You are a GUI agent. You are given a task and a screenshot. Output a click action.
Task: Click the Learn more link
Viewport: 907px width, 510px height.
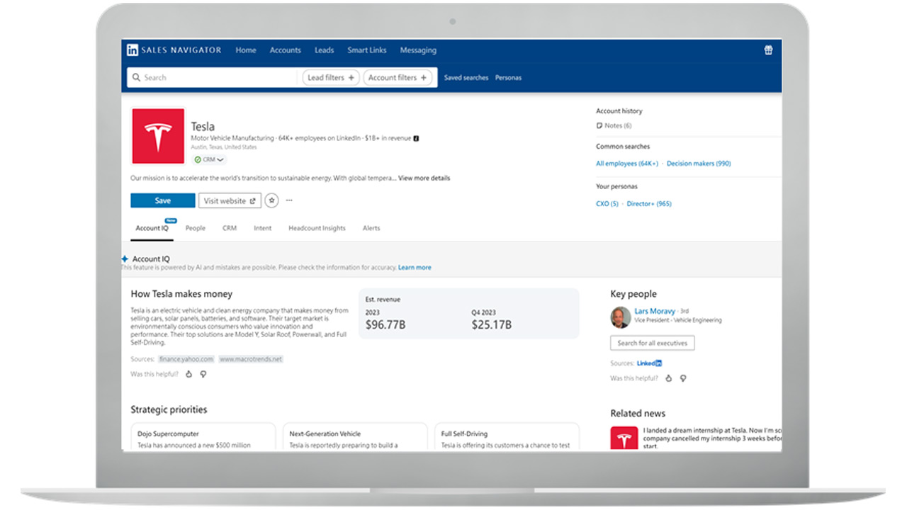pyautogui.click(x=415, y=268)
